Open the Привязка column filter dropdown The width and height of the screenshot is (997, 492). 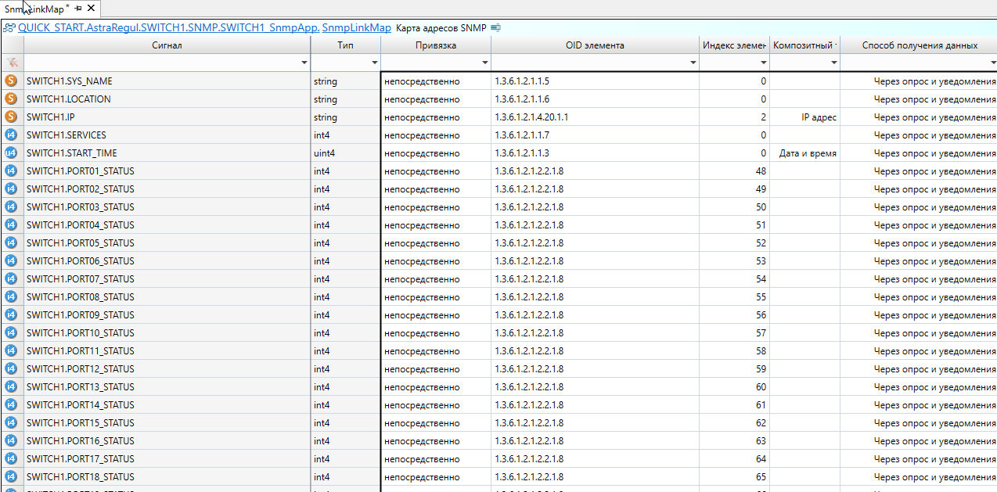[484, 63]
